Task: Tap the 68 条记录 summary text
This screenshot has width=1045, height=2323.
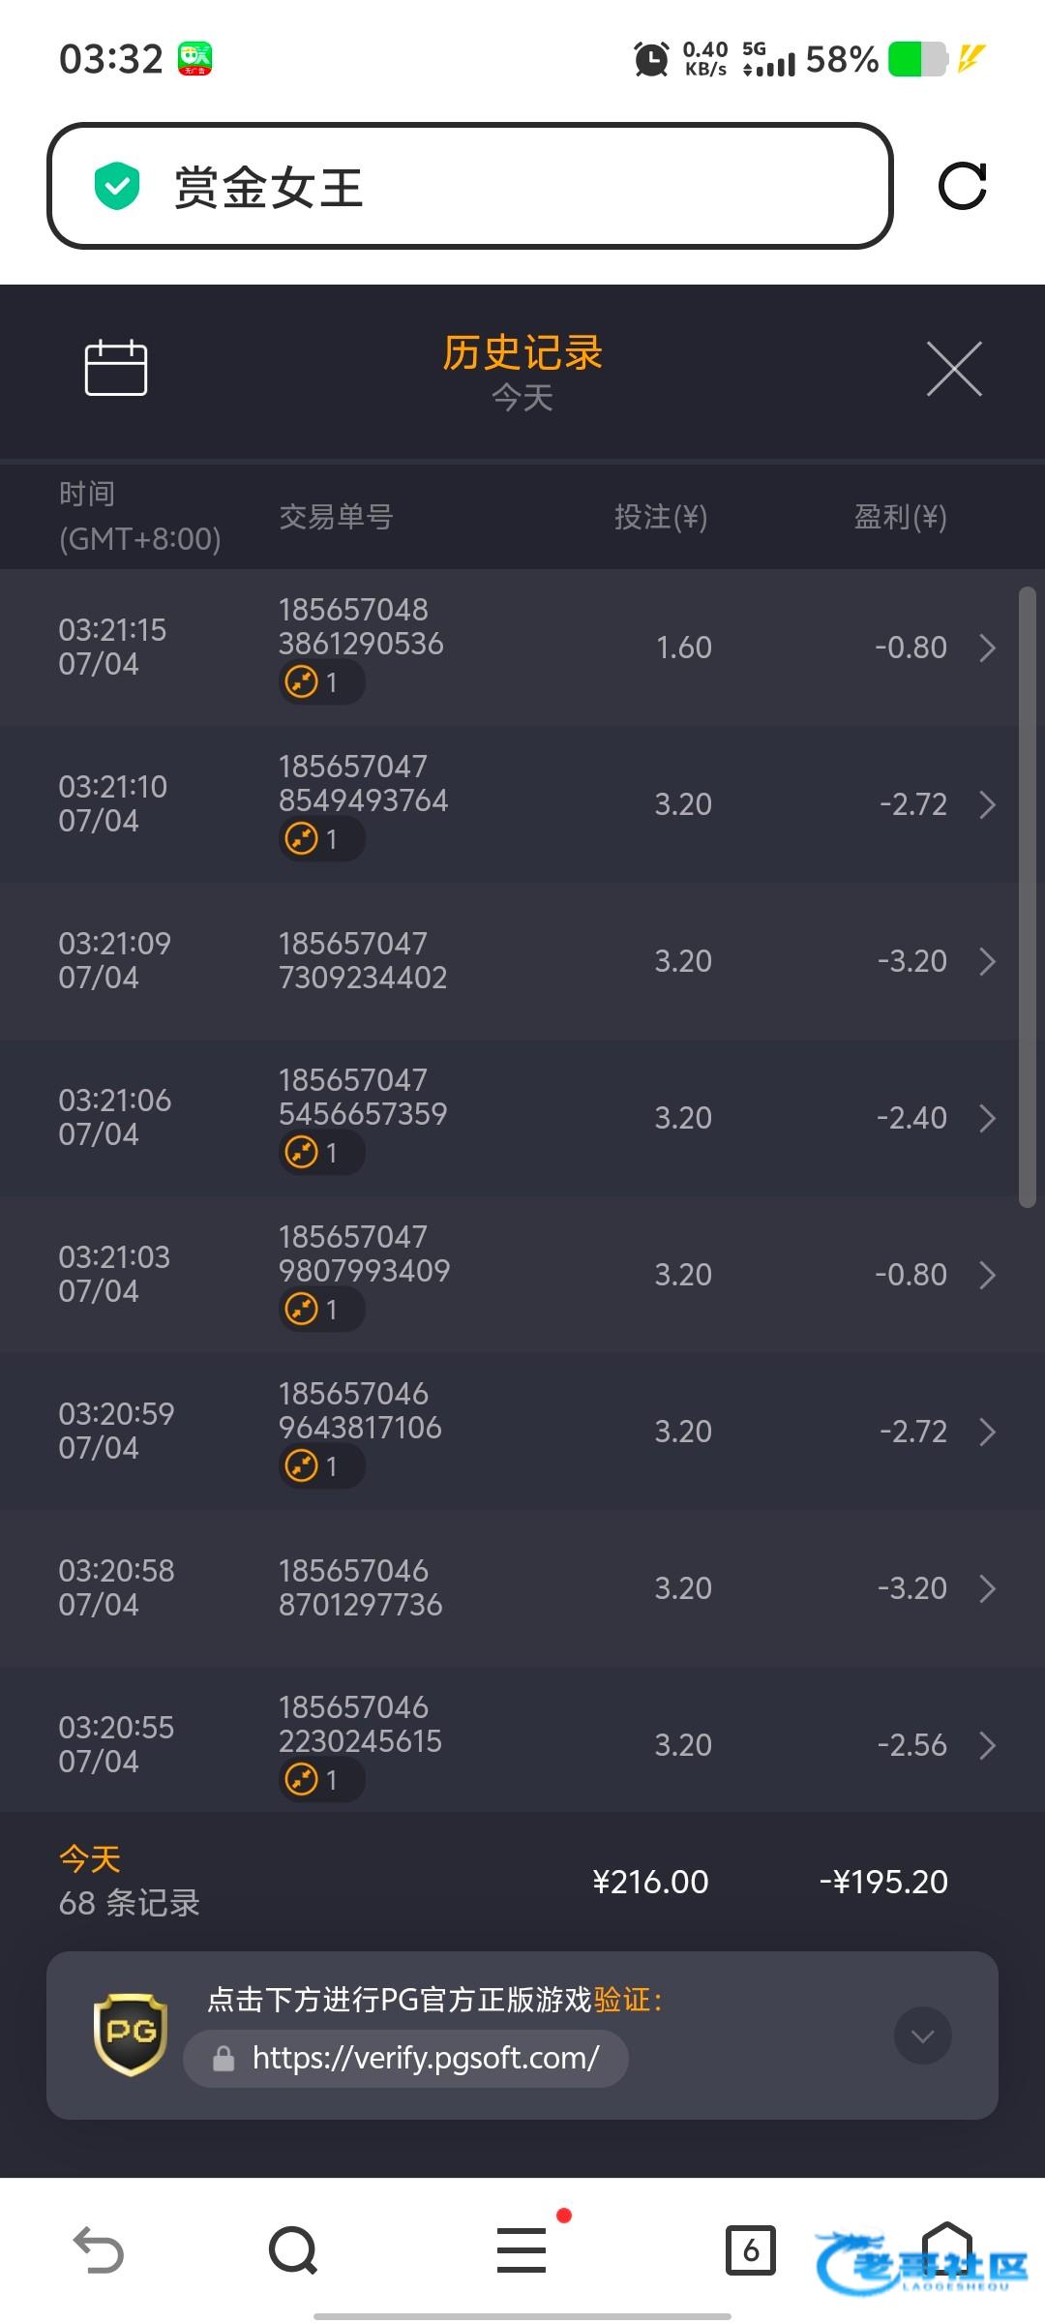Action: pos(130,1903)
